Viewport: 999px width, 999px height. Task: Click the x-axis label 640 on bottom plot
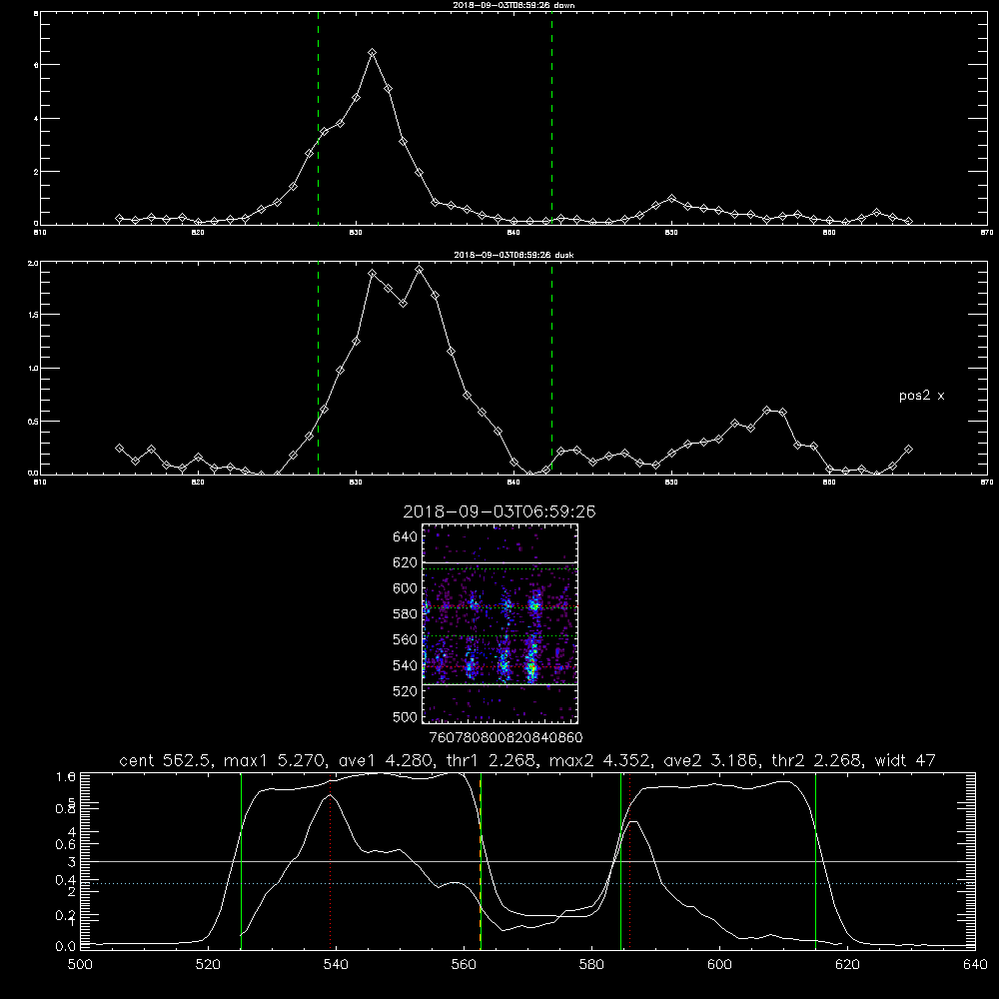click(975, 965)
